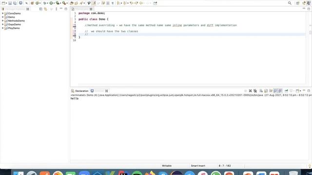Viewport: 312px width, 175px height.
Task: Click Smart Insert in status bar
Action: pos(198,166)
